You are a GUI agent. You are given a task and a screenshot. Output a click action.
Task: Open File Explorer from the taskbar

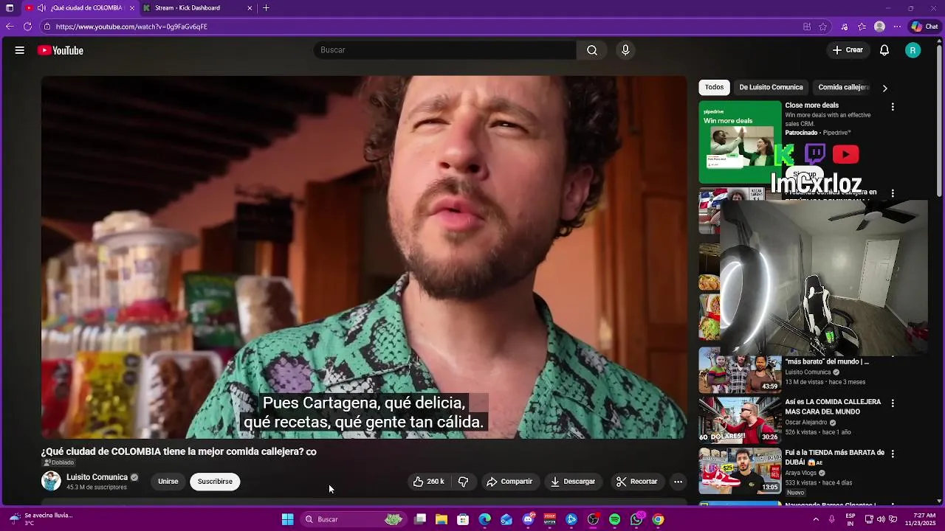[441, 519]
